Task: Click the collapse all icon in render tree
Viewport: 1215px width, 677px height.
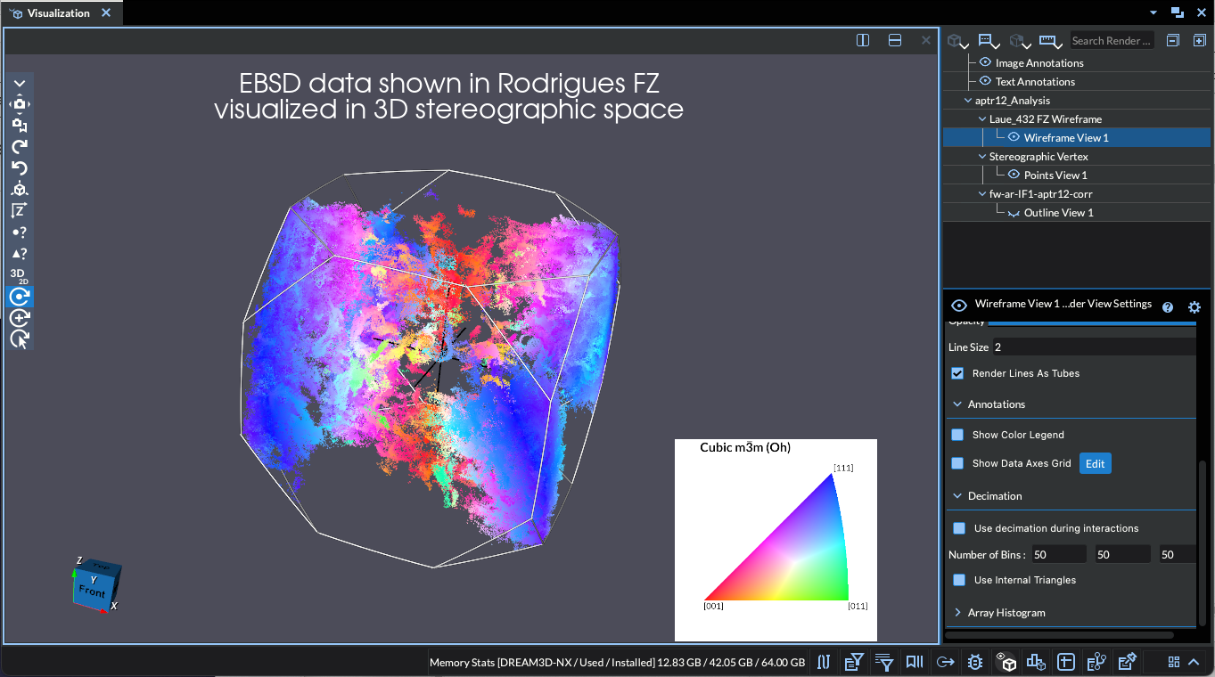Action: [1173, 41]
